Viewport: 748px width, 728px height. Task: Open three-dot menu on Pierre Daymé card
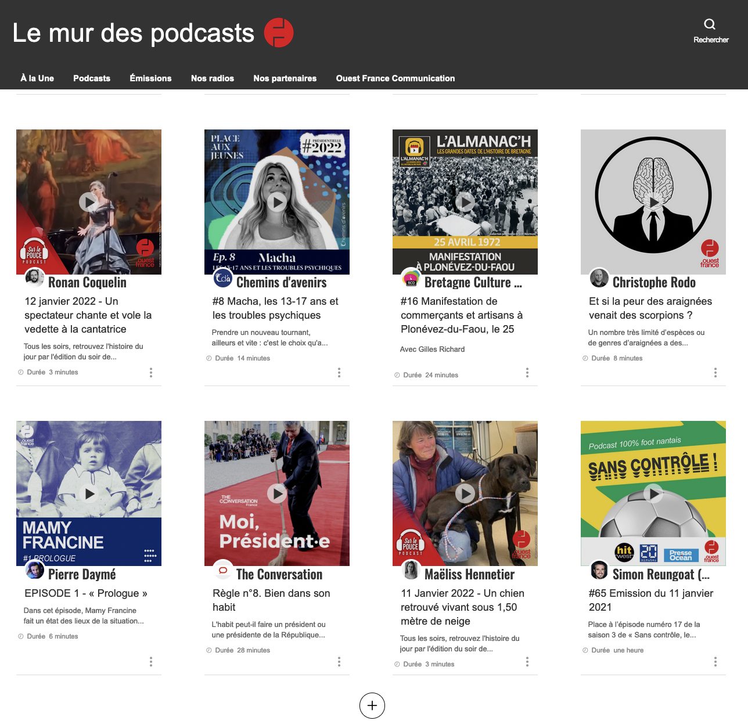pyautogui.click(x=150, y=661)
